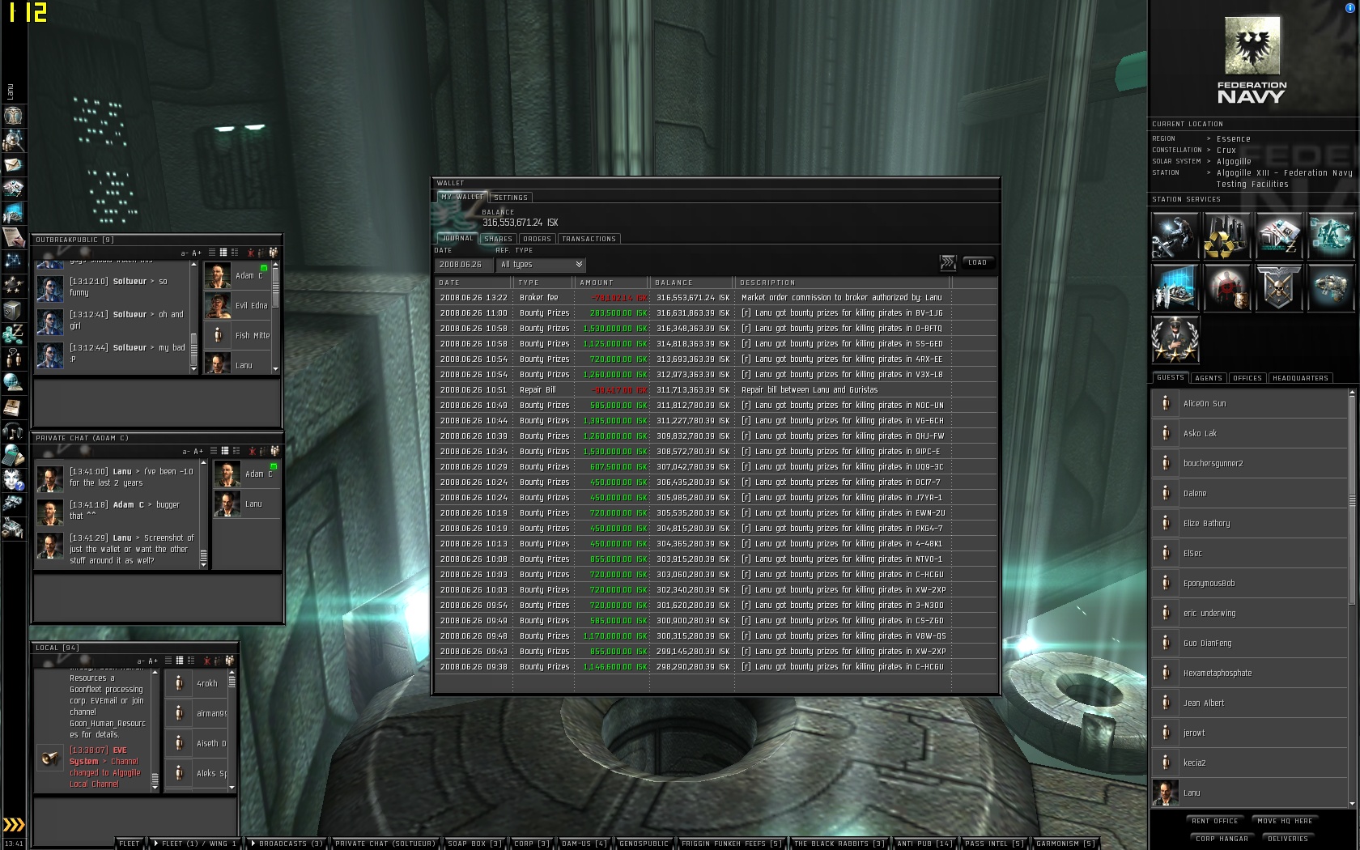
Task: Click the Guests list scrollbar handle
Action: (x=1351, y=499)
